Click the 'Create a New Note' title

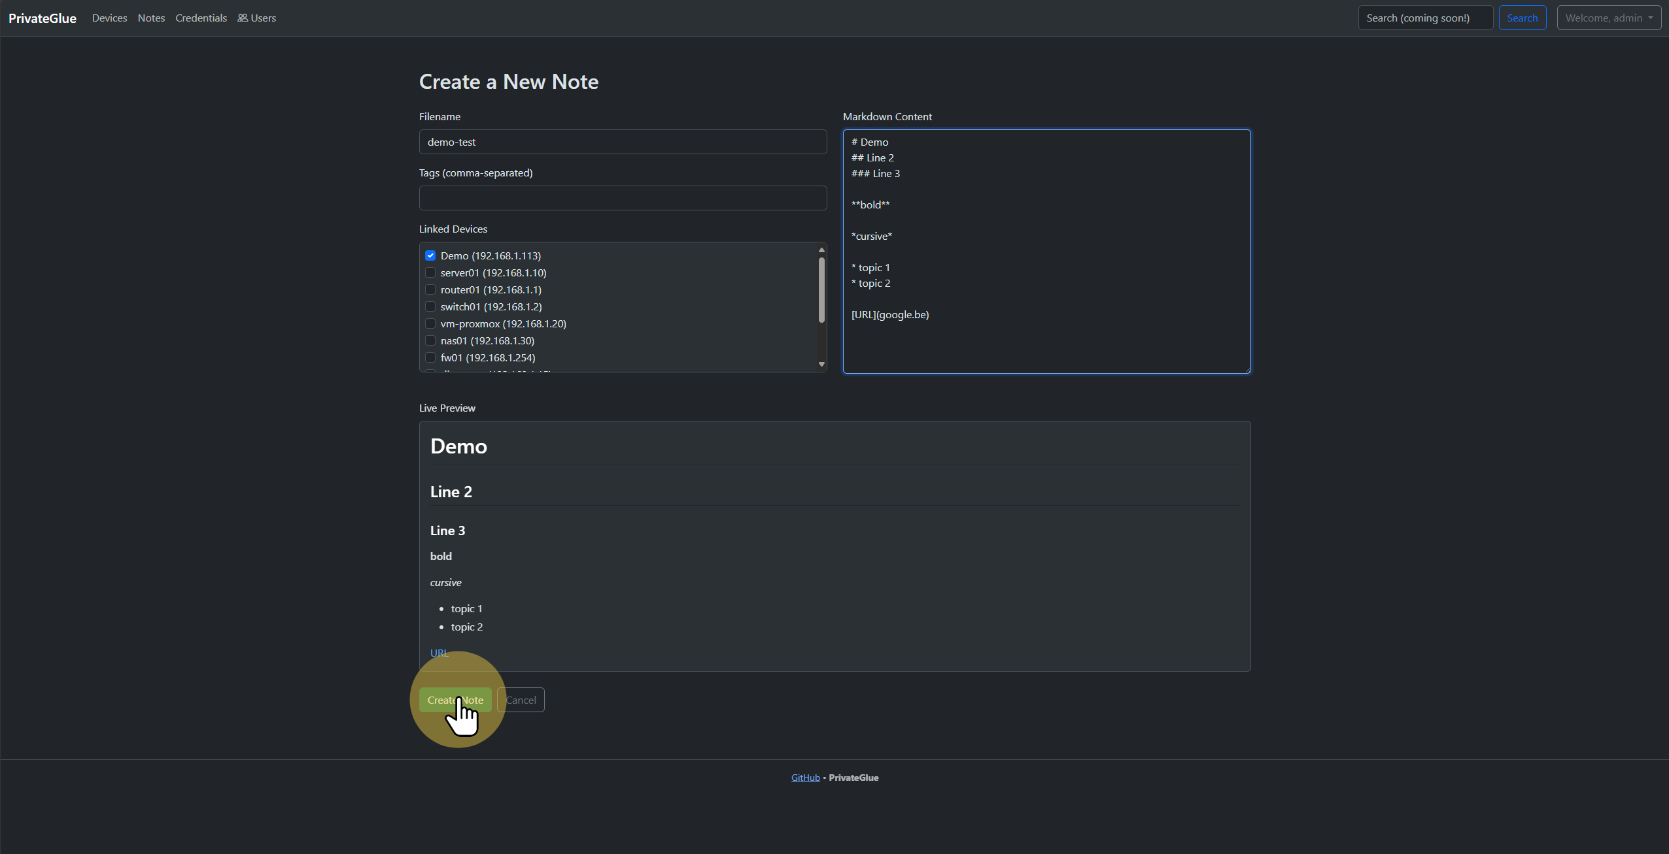tap(509, 82)
